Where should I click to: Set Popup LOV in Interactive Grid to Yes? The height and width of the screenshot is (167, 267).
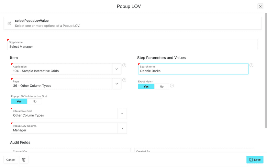(19, 101)
